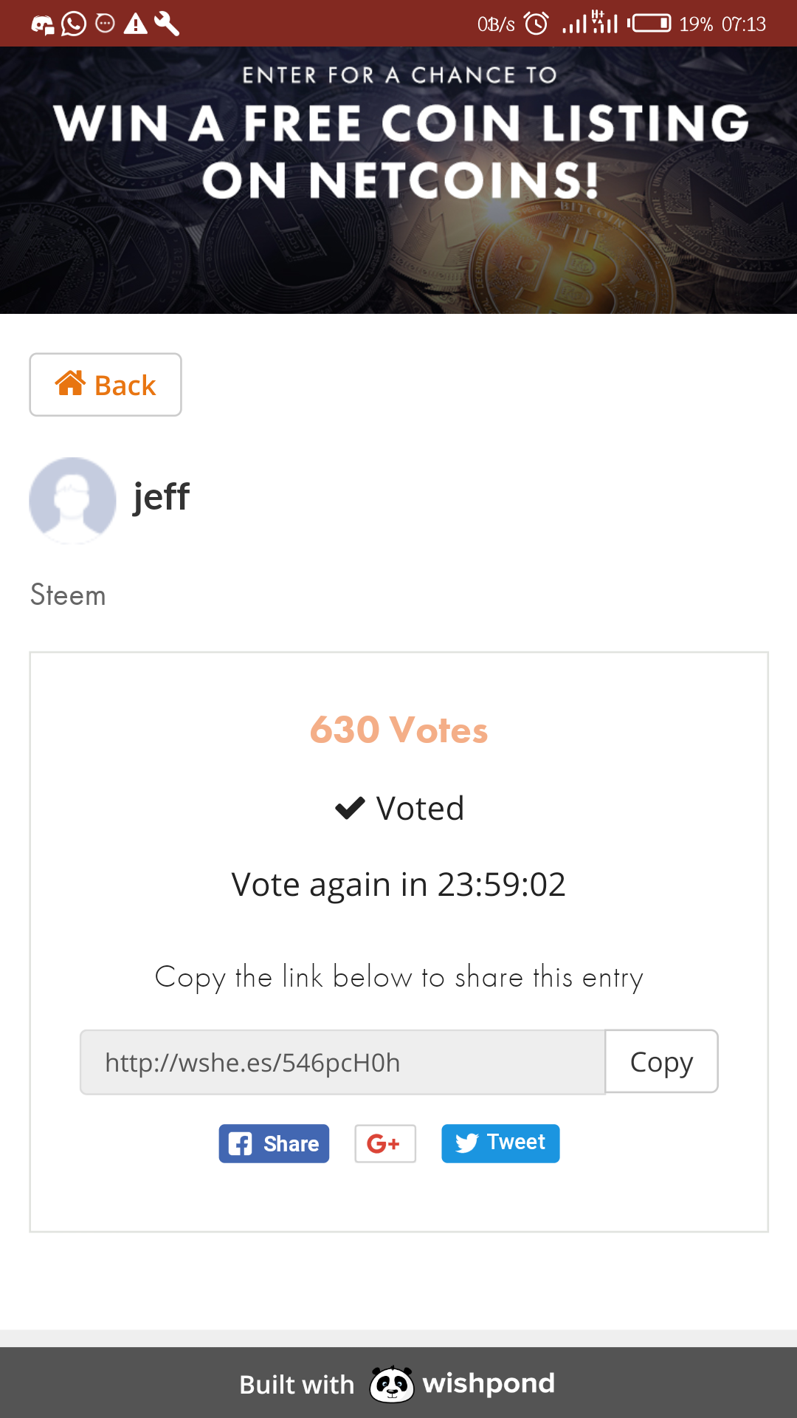
Task: Click the Wishpond panda logo
Action: pyautogui.click(x=391, y=1384)
